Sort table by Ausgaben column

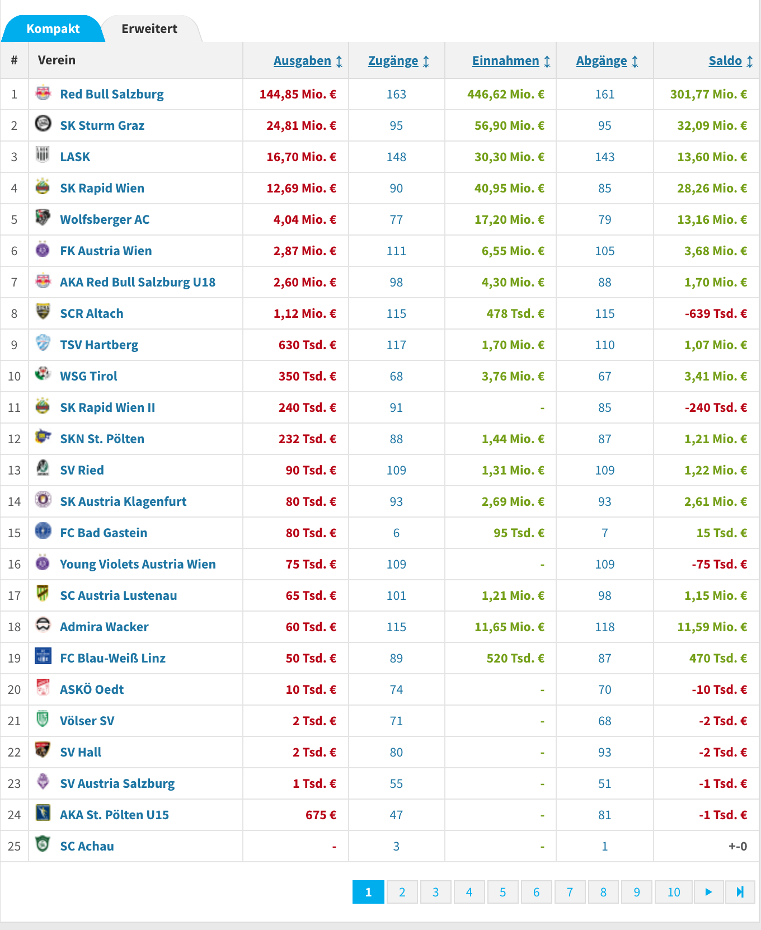308,61
